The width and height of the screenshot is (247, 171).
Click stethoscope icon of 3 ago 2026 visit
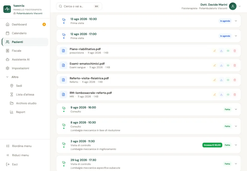pos(64,144)
